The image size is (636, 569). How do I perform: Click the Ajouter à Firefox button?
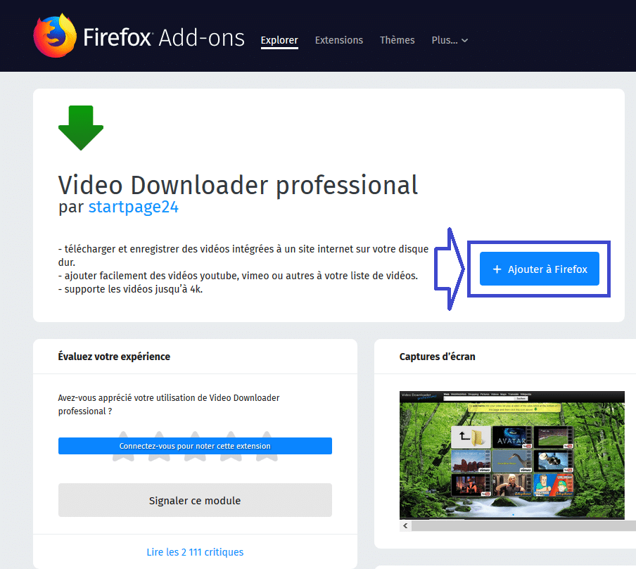(x=539, y=269)
